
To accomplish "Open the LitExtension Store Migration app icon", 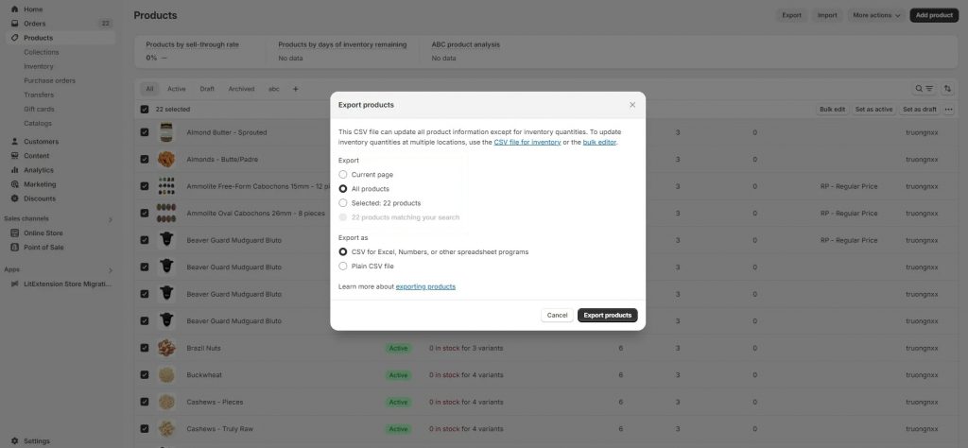I will pos(15,284).
